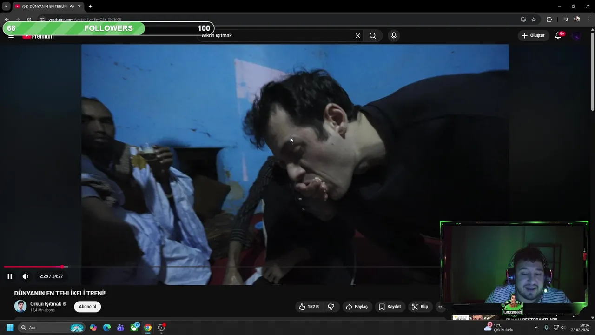The image size is (595, 335).
Task: Open the Oluştur create menu
Action: click(533, 35)
